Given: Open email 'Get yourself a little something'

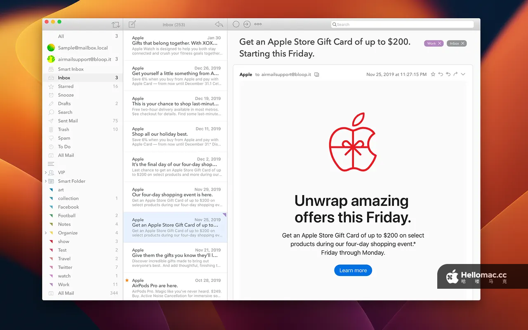Looking at the screenshot, I should (x=175, y=76).
